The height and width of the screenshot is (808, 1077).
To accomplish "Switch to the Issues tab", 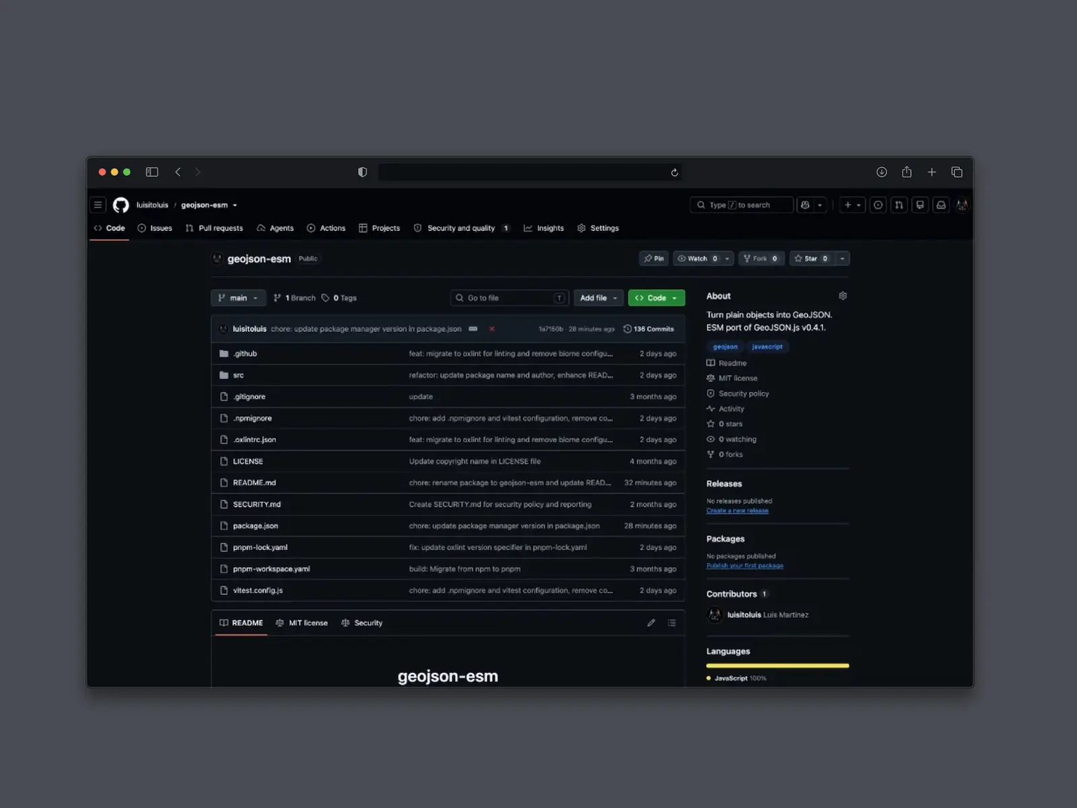I will [155, 228].
